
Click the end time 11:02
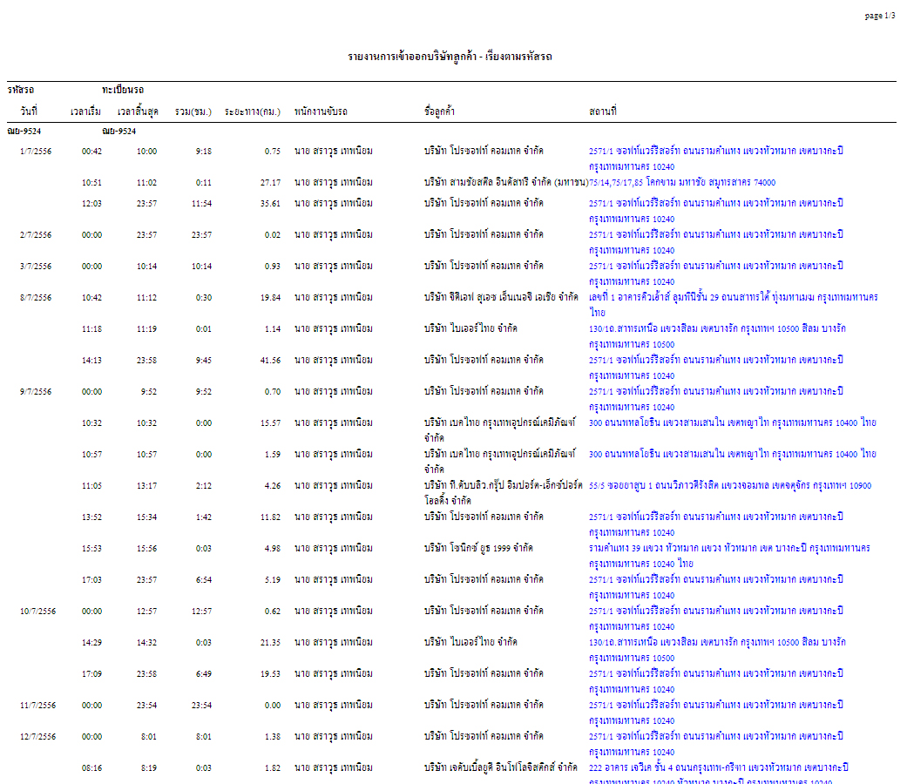[x=146, y=183]
